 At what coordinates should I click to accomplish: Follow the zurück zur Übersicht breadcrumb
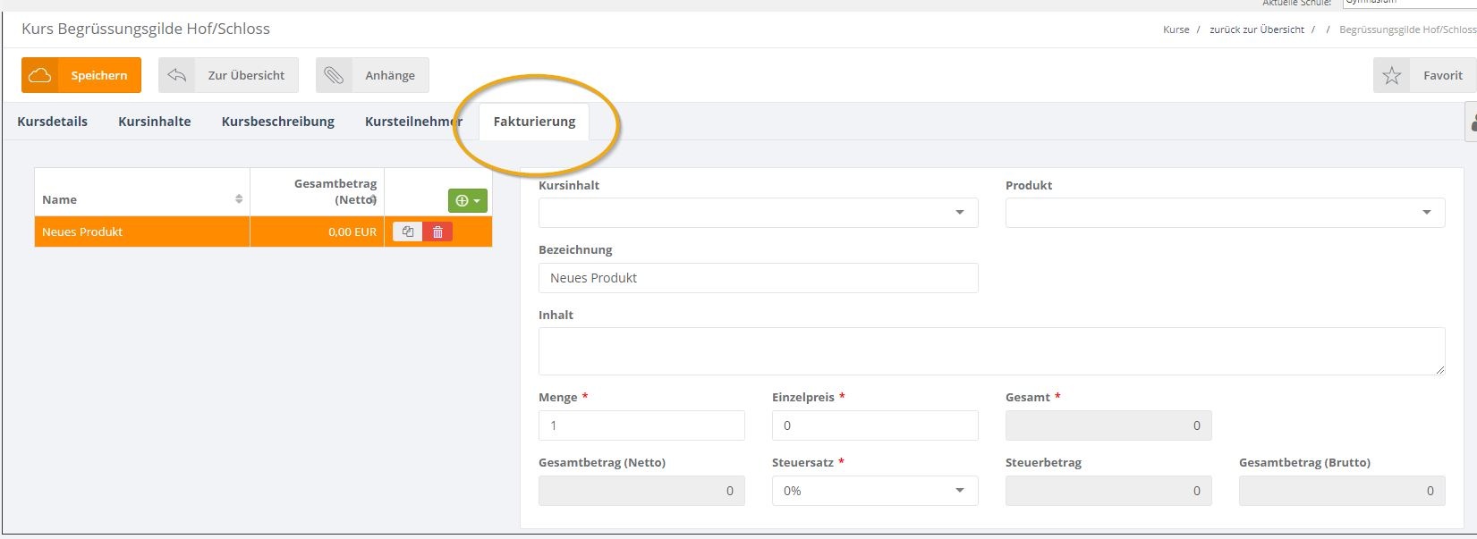pos(1256,29)
